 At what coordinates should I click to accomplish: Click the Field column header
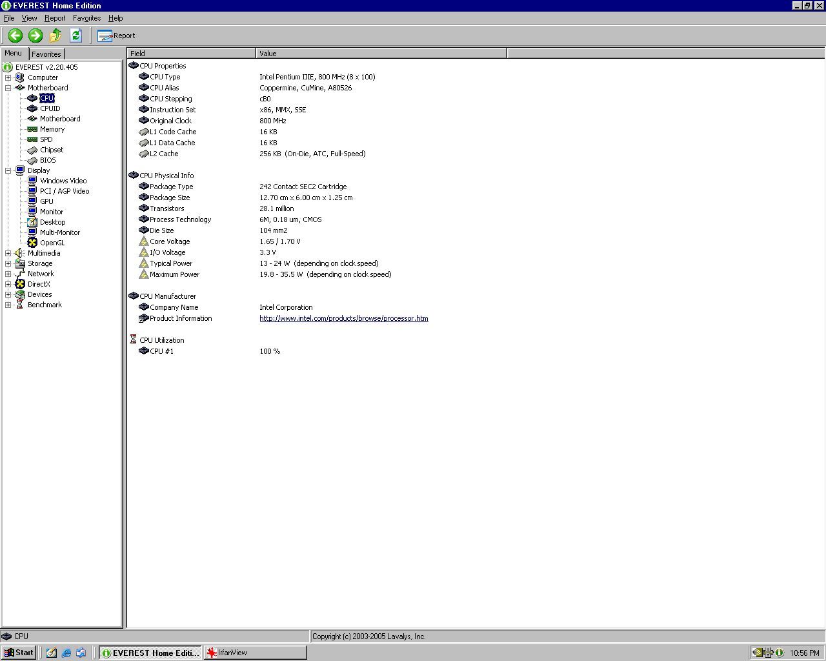point(192,54)
